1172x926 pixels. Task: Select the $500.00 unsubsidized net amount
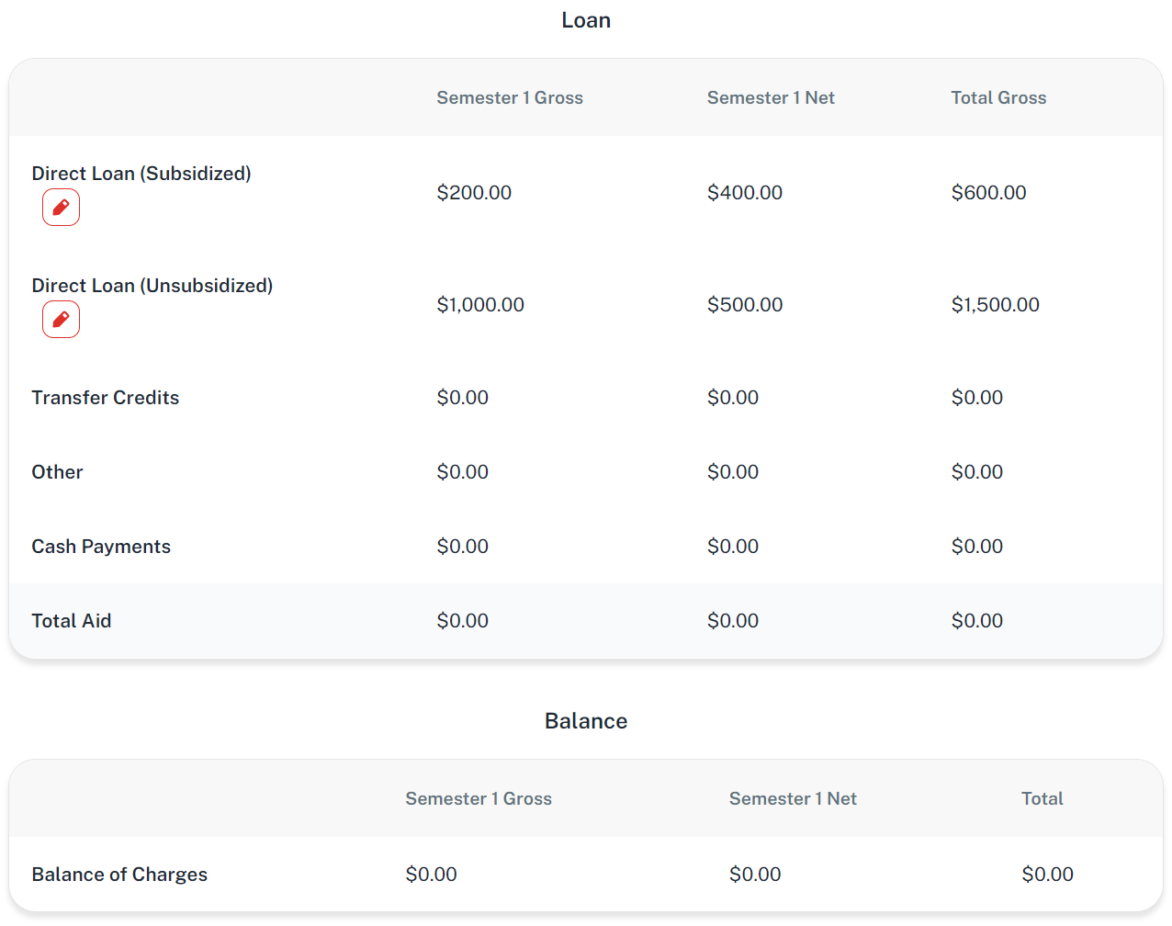(745, 305)
